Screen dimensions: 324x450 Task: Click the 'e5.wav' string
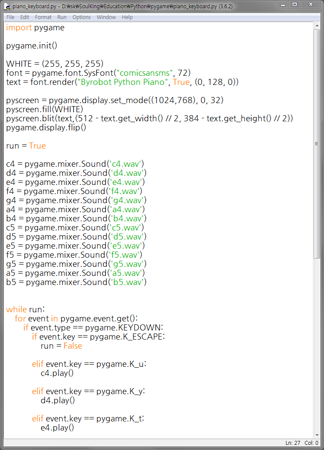pyautogui.click(x=126, y=246)
